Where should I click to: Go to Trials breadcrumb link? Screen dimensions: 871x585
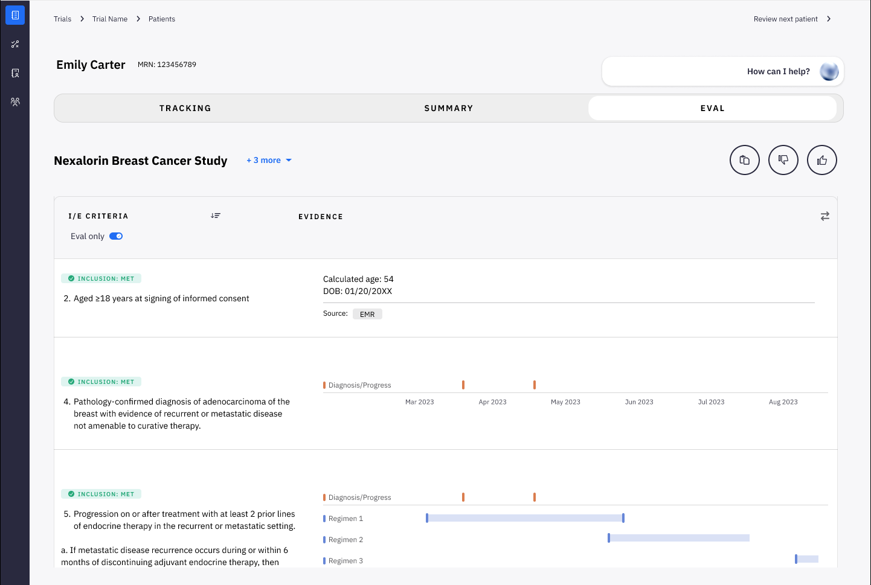(62, 19)
